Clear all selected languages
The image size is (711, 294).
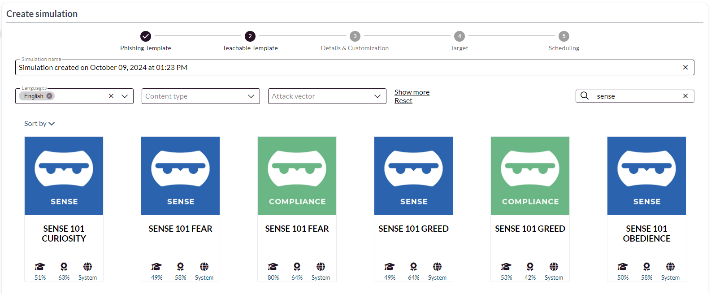111,96
